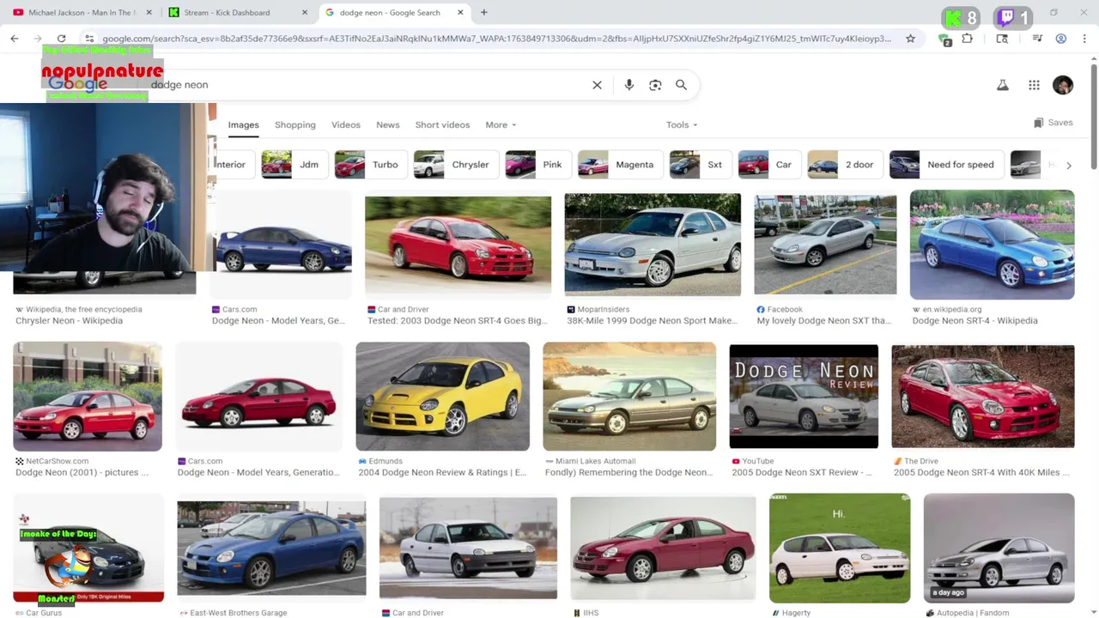Filter images by Need for speed chip
1099x618 pixels.
point(945,165)
